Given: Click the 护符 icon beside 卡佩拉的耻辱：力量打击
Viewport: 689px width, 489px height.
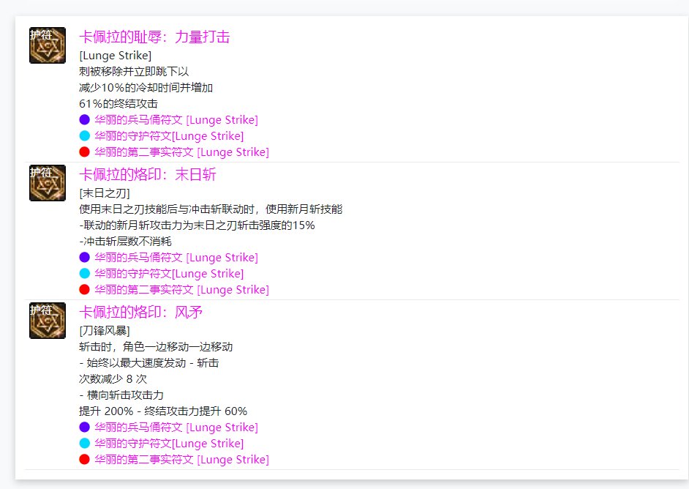Looking at the screenshot, I should coord(47,45).
